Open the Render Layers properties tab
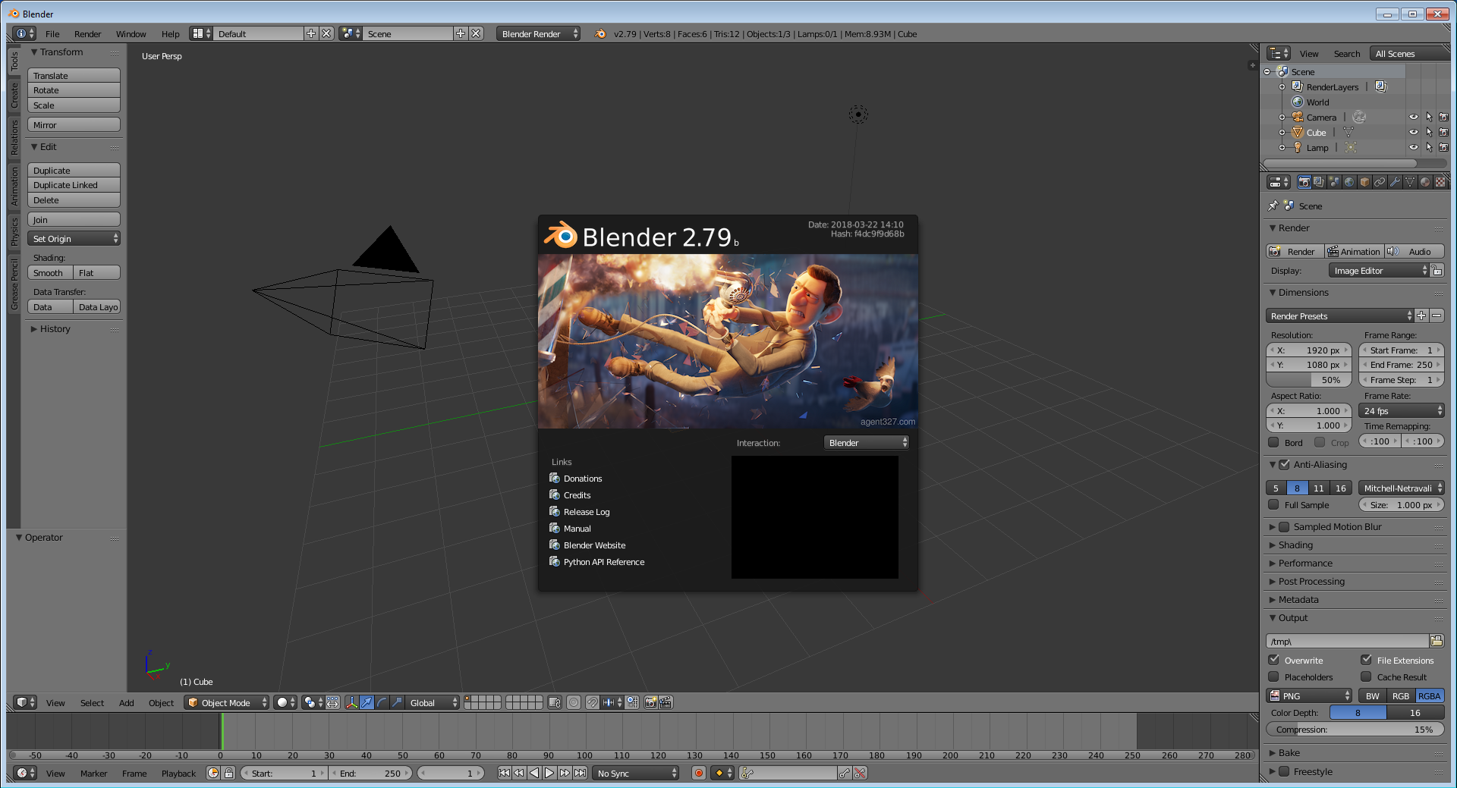This screenshot has height=788, width=1457. (1319, 182)
